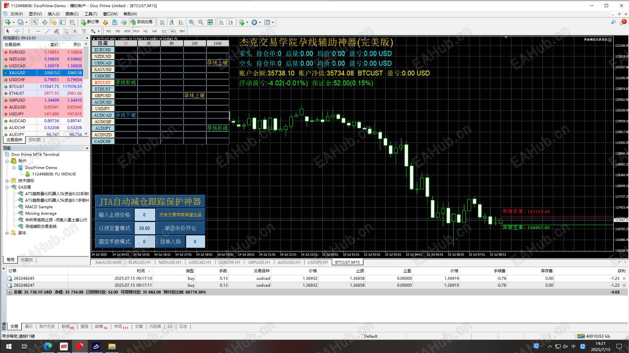Draw a vertical line tool
This screenshot has width=629, height=353.
[29, 31]
